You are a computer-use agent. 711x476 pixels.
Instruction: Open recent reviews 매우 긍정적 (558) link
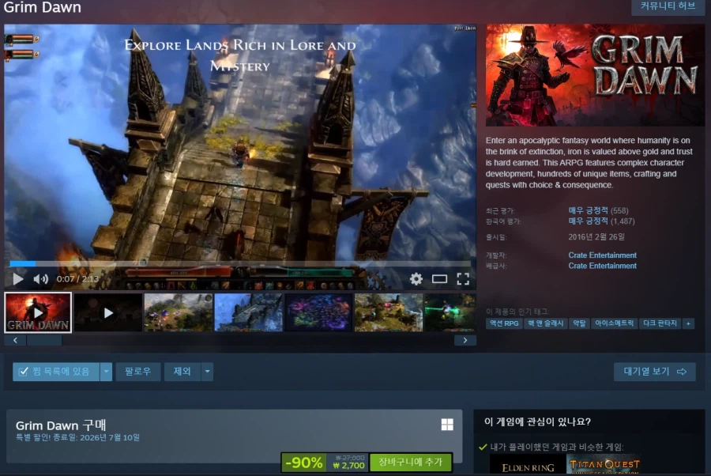[x=599, y=210]
